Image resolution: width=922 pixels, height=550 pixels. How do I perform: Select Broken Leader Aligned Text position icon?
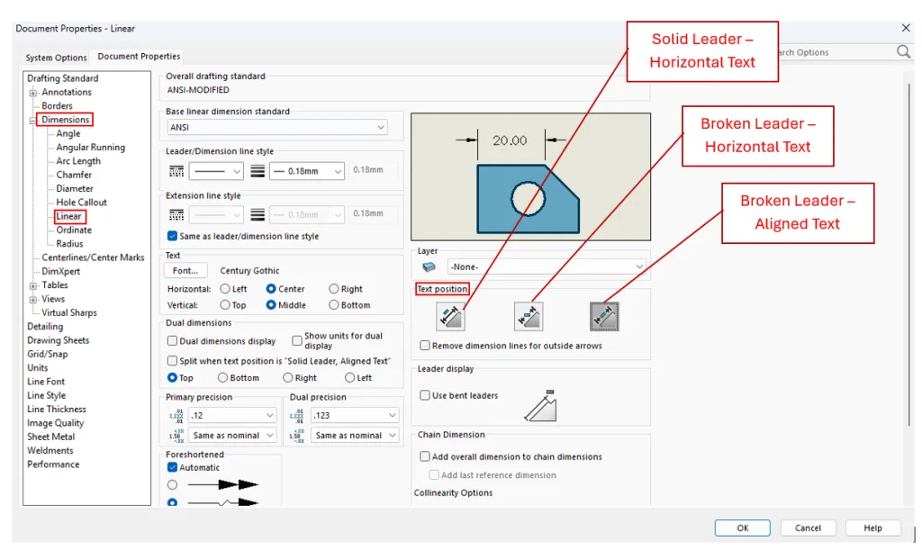coord(604,317)
